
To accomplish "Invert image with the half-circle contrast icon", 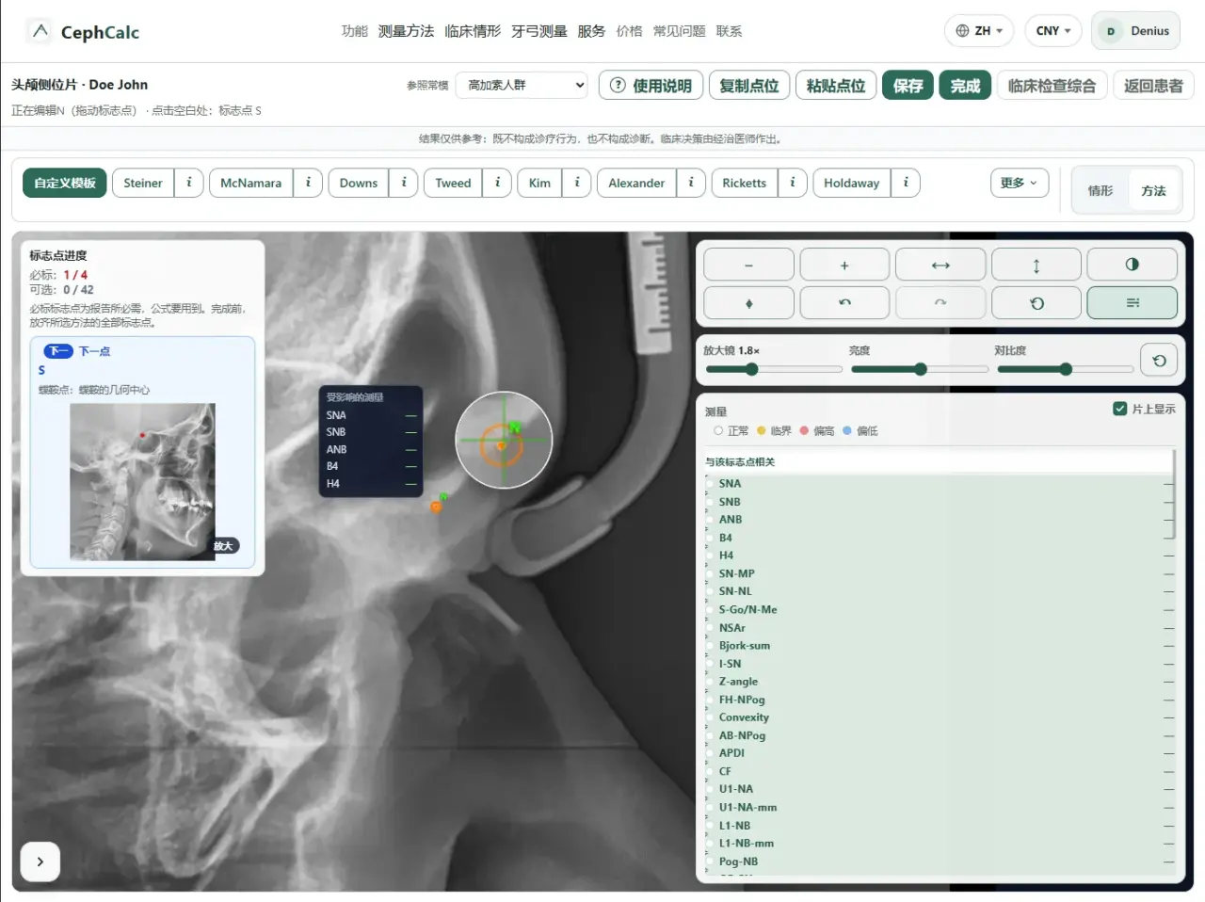I will pos(1133,265).
